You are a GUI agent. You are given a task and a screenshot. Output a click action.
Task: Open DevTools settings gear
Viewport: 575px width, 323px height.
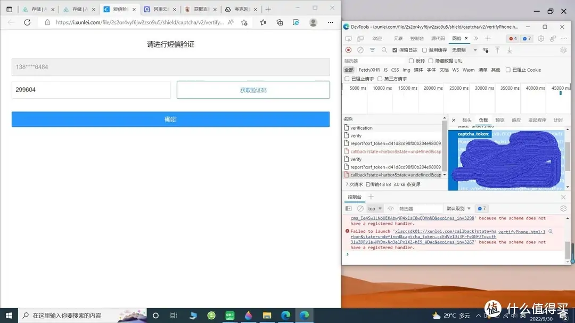click(540, 38)
